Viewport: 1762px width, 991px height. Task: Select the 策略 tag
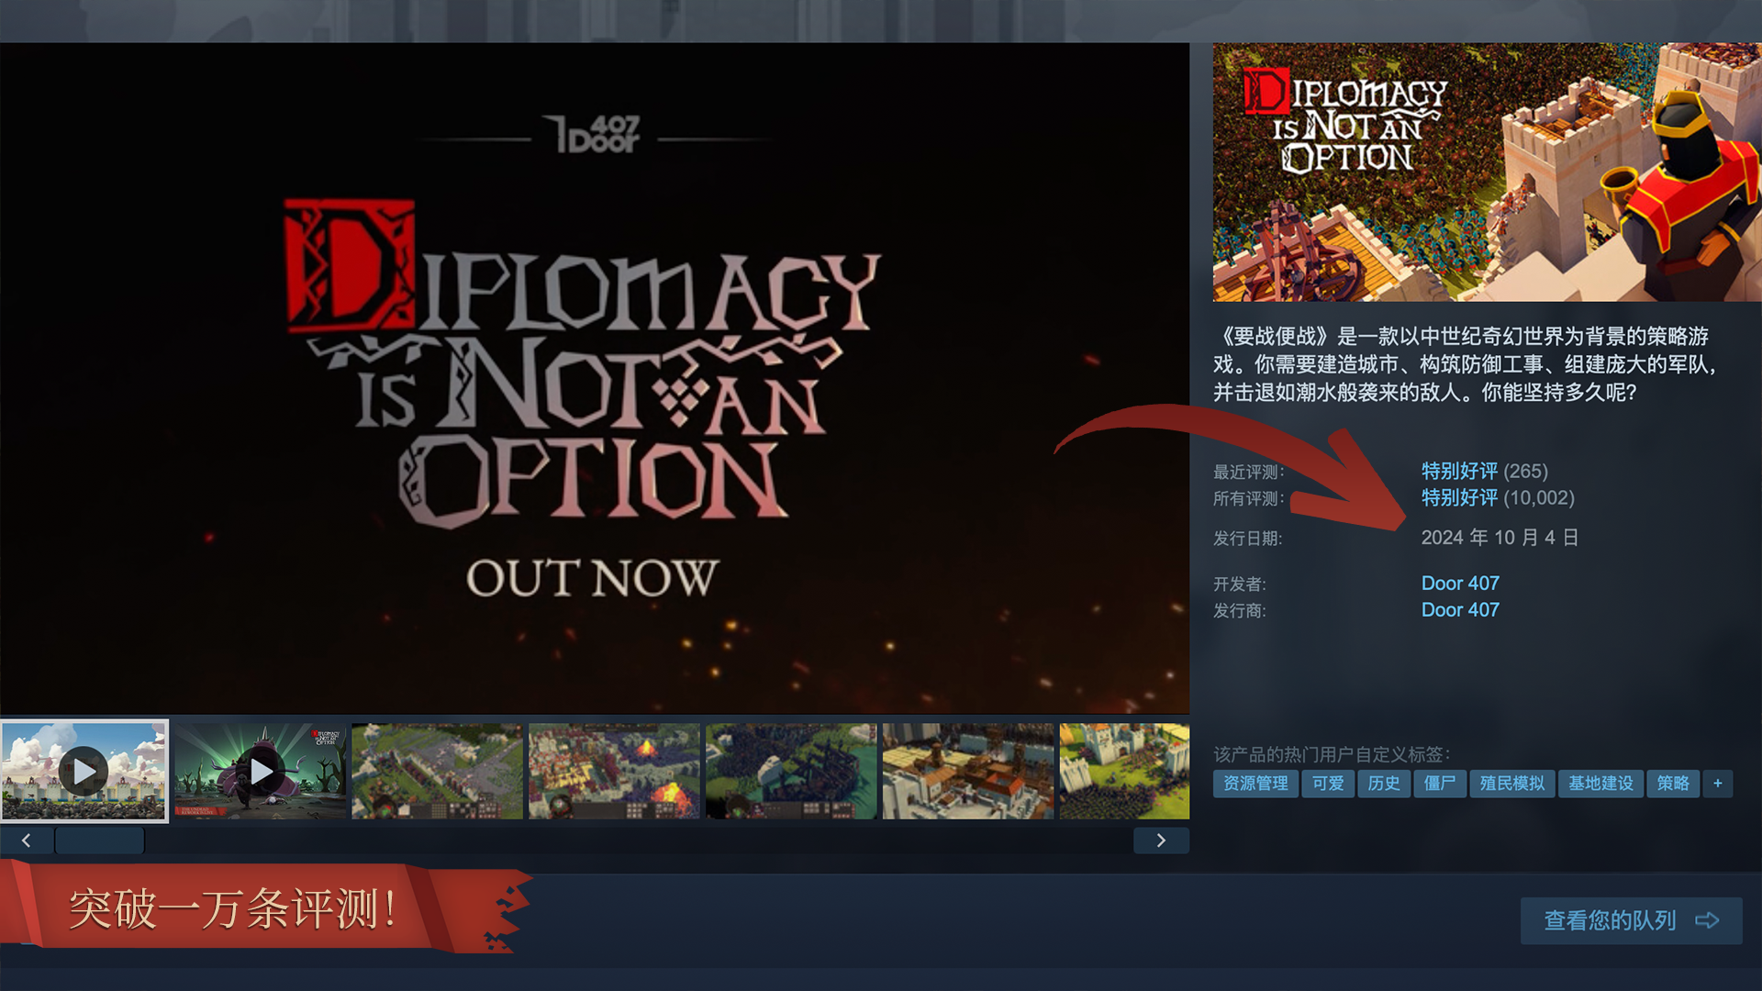coord(1673,784)
